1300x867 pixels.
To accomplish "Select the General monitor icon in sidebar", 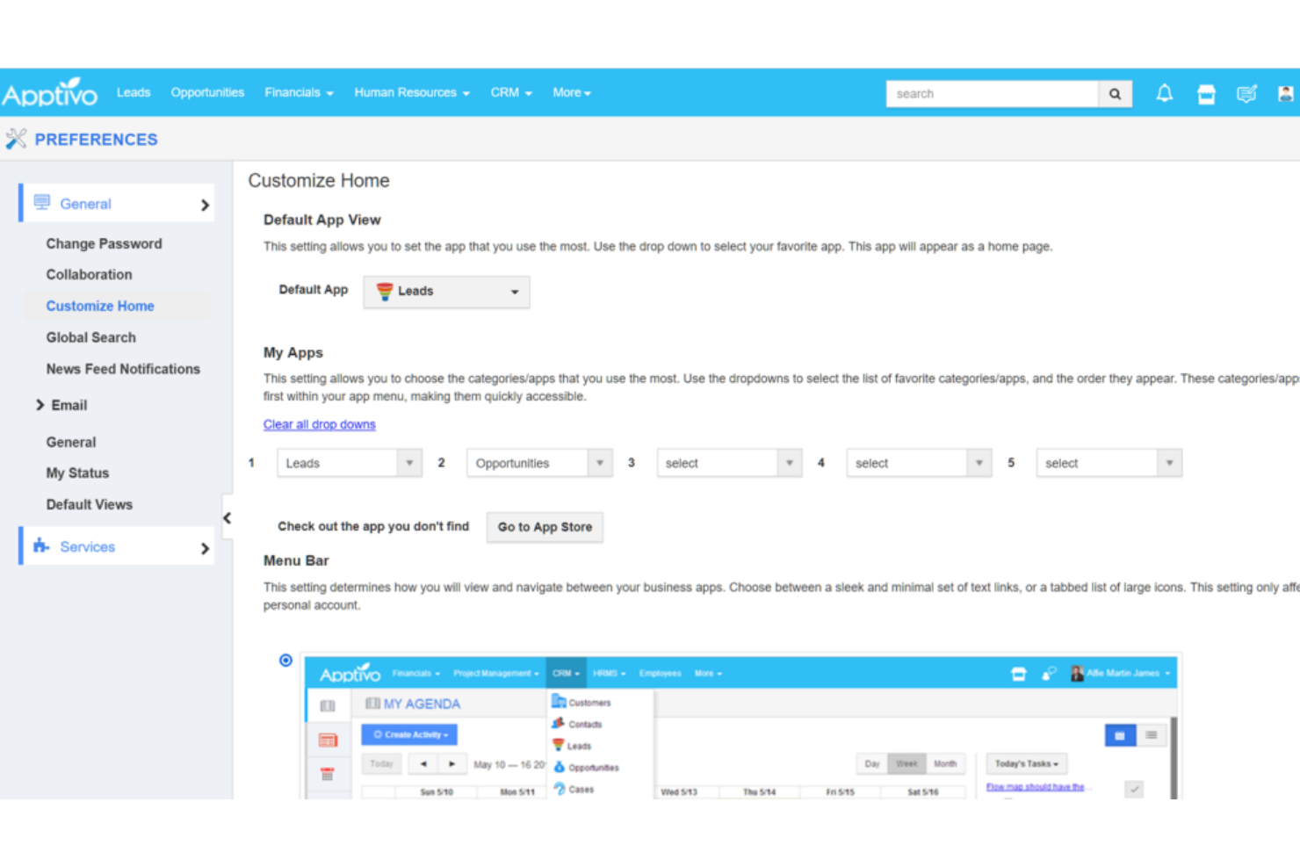I will click(41, 202).
